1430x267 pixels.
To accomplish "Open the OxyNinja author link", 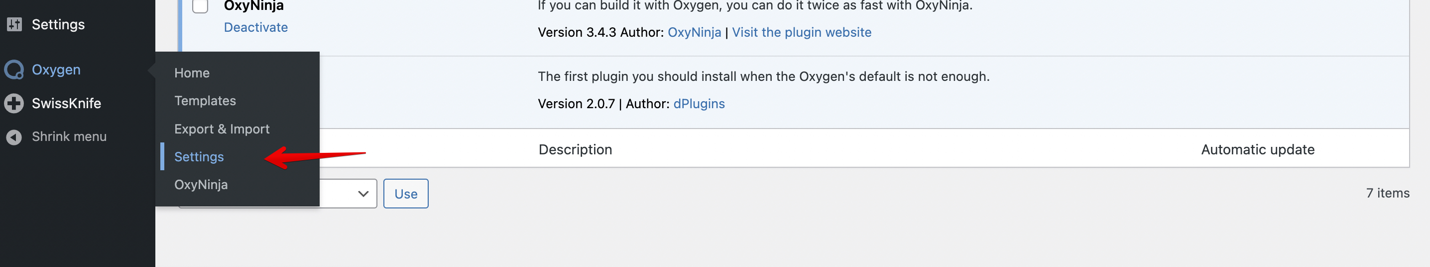I will [x=694, y=33].
